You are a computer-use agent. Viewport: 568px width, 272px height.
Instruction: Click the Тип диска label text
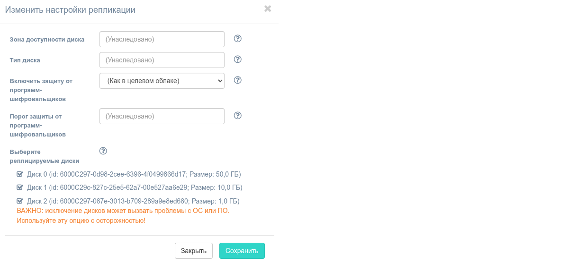coord(25,60)
